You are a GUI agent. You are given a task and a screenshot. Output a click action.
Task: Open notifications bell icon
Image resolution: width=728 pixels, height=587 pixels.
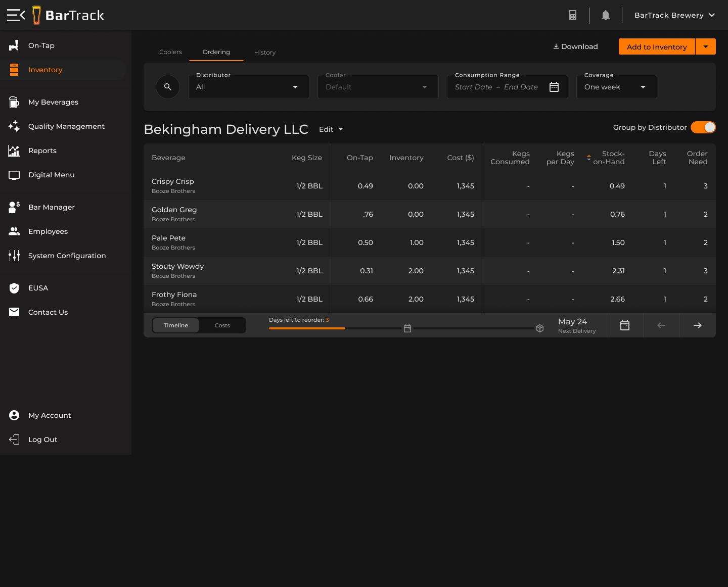tap(606, 15)
